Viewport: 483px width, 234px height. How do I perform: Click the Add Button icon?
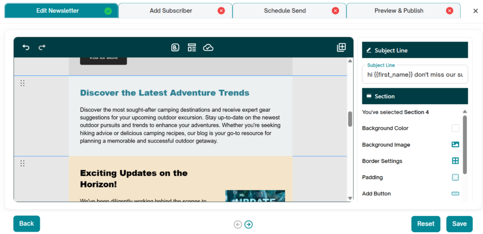tap(455, 193)
